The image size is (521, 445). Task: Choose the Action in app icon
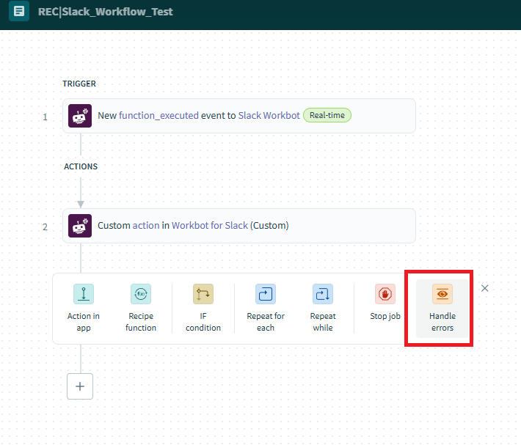(x=84, y=294)
